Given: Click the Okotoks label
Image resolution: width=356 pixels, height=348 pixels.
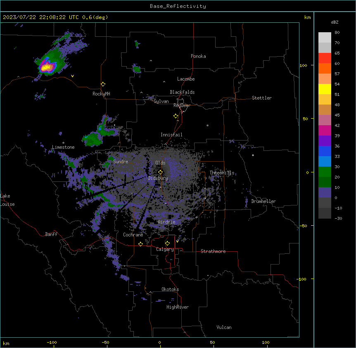Looking at the screenshot, I should 170,289.
